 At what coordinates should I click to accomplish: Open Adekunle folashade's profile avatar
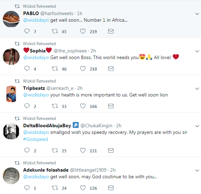(11, 176)
